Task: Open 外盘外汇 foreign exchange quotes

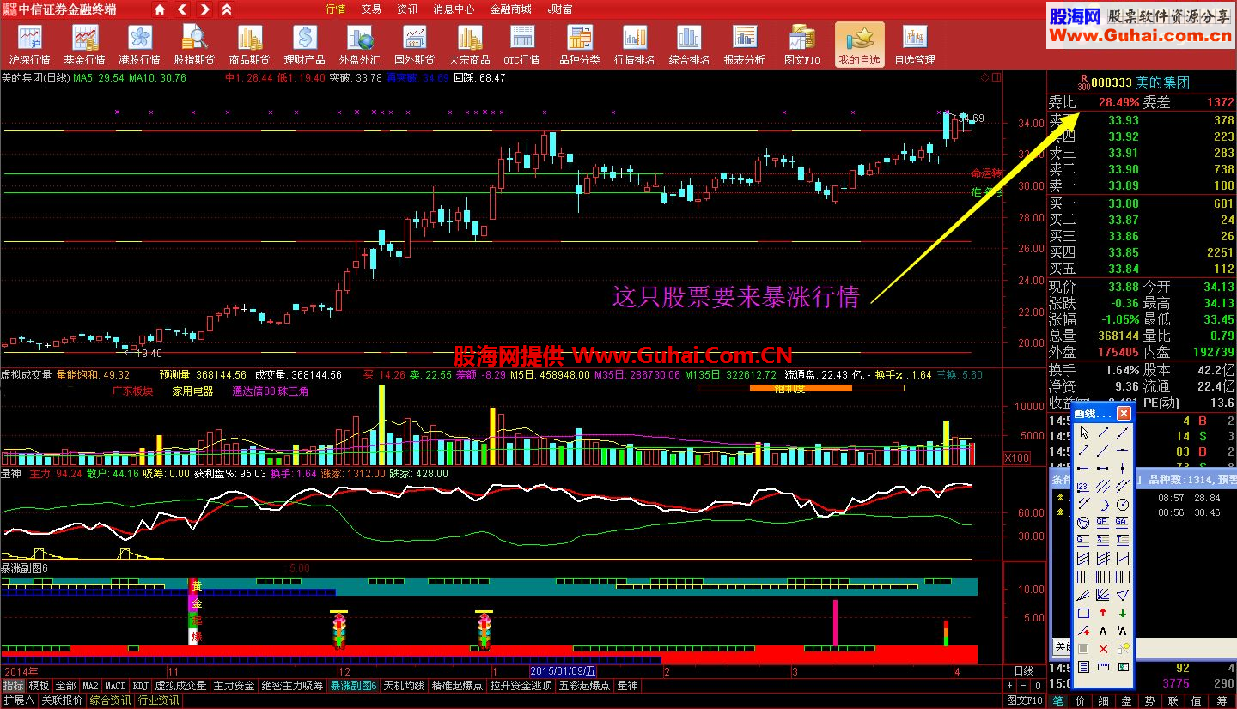Action: 359,45
